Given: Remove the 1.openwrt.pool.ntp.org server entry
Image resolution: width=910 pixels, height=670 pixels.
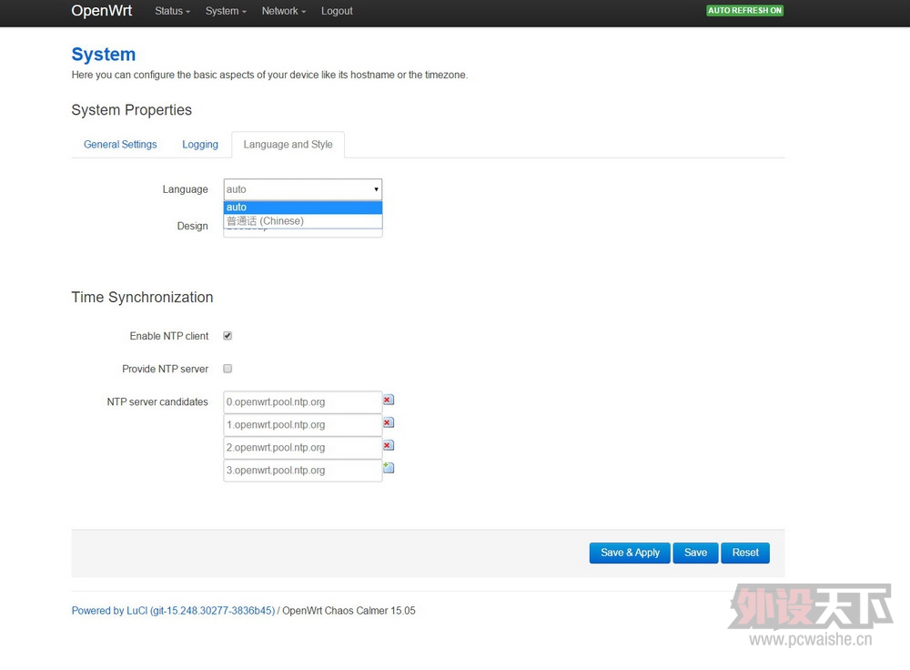Looking at the screenshot, I should 389,422.
